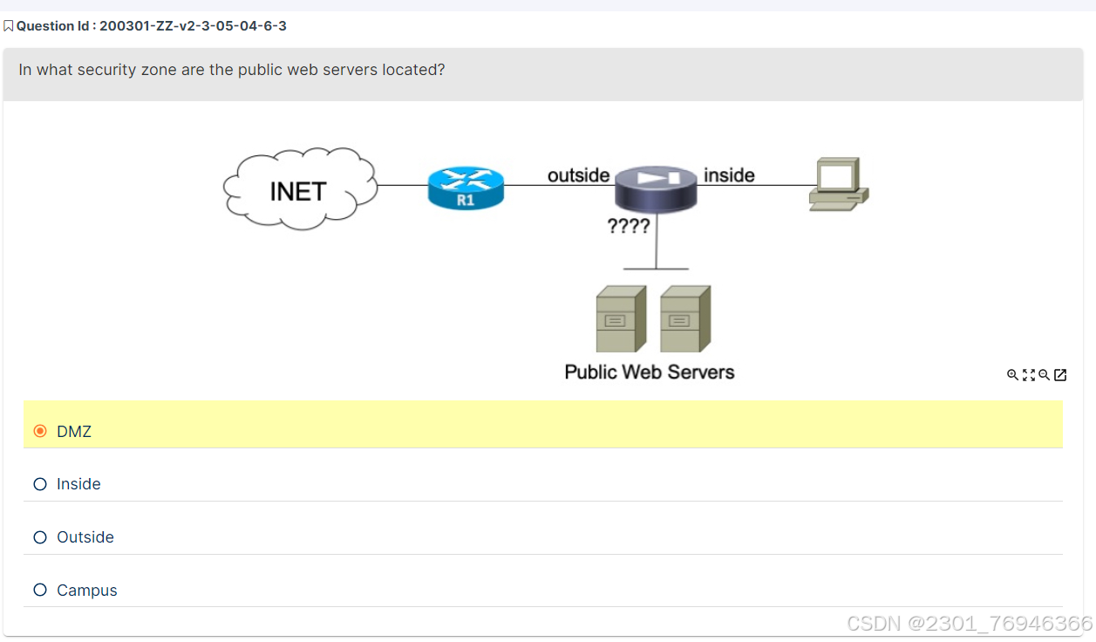Select the R1 router icon in diagram
This screenshot has height=642, width=1096.
pos(465,186)
